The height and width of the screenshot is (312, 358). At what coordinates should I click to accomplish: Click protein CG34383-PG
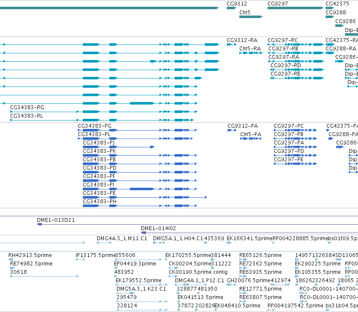coord(137,130)
